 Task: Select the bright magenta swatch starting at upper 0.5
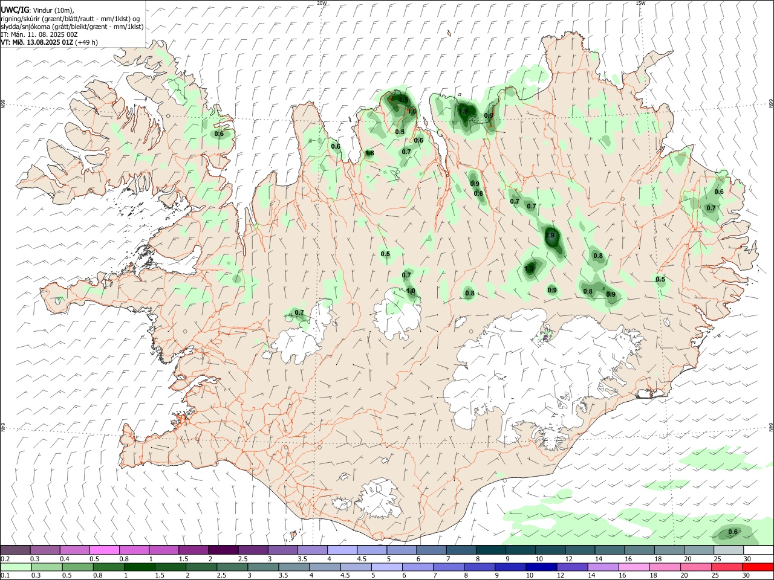(x=104, y=550)
